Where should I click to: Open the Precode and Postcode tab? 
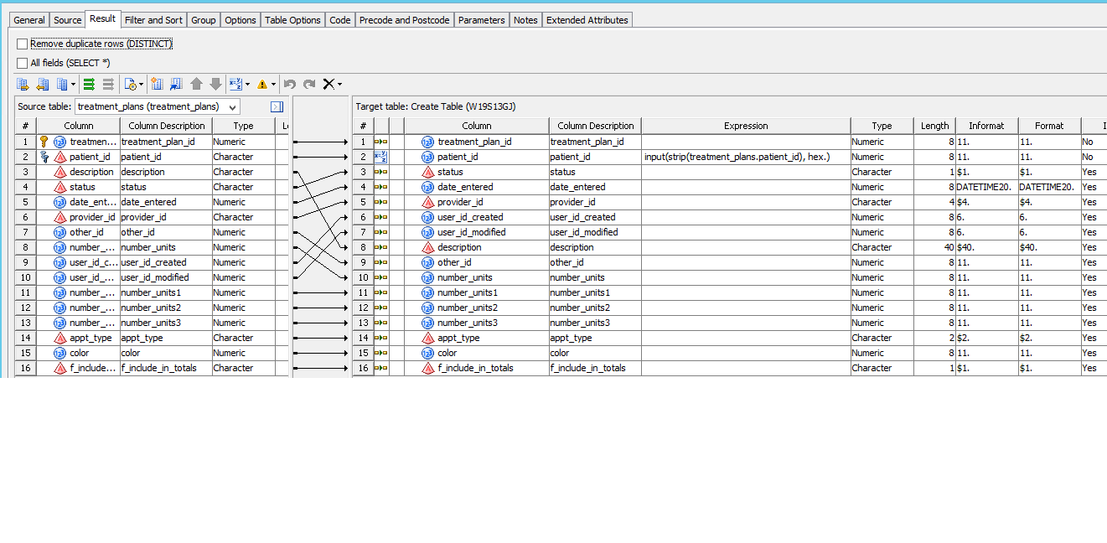click(404, 18)
